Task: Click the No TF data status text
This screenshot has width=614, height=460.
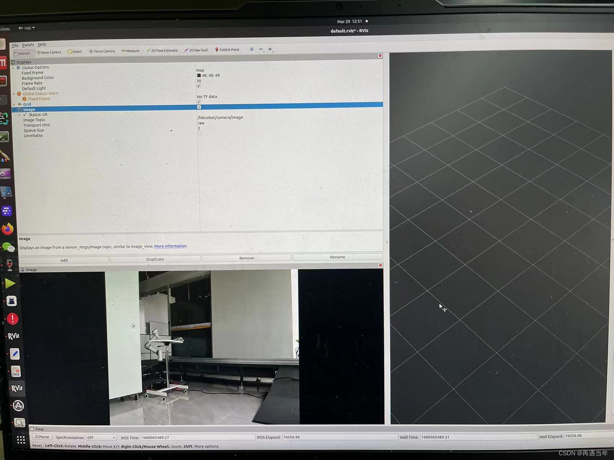Action: (x=207, y=97)
